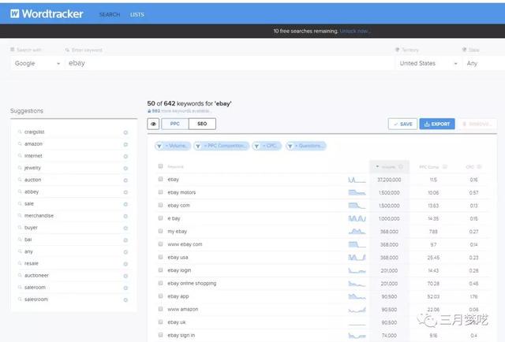Tick the checkbox for my ebay
The width and height of the screenshot is (505, 342).
tap(160, 231)
